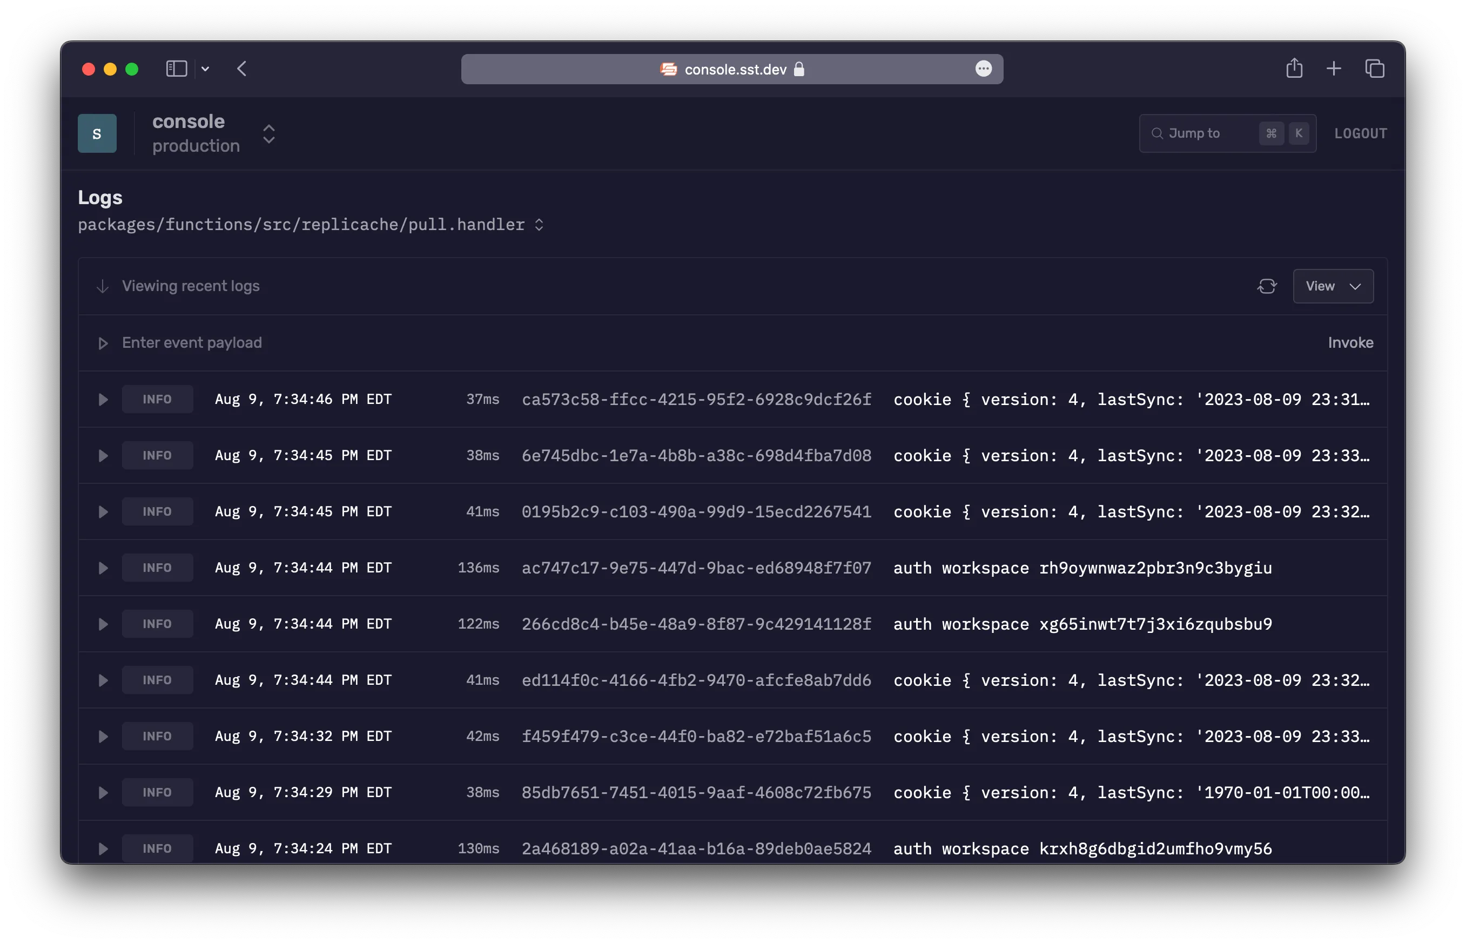Show tab overview icon

coord(1374,69)
